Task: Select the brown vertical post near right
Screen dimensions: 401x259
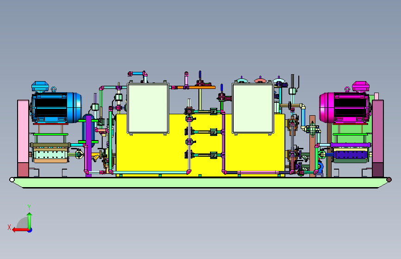Action: point(312,146)
